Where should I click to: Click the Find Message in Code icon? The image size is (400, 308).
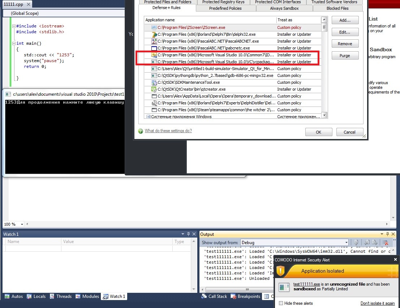[356, 243]
